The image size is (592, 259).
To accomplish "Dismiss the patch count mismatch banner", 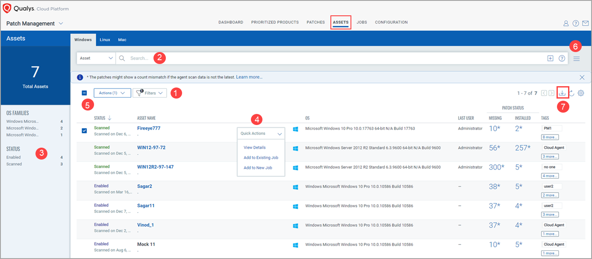I will point(582,77).
